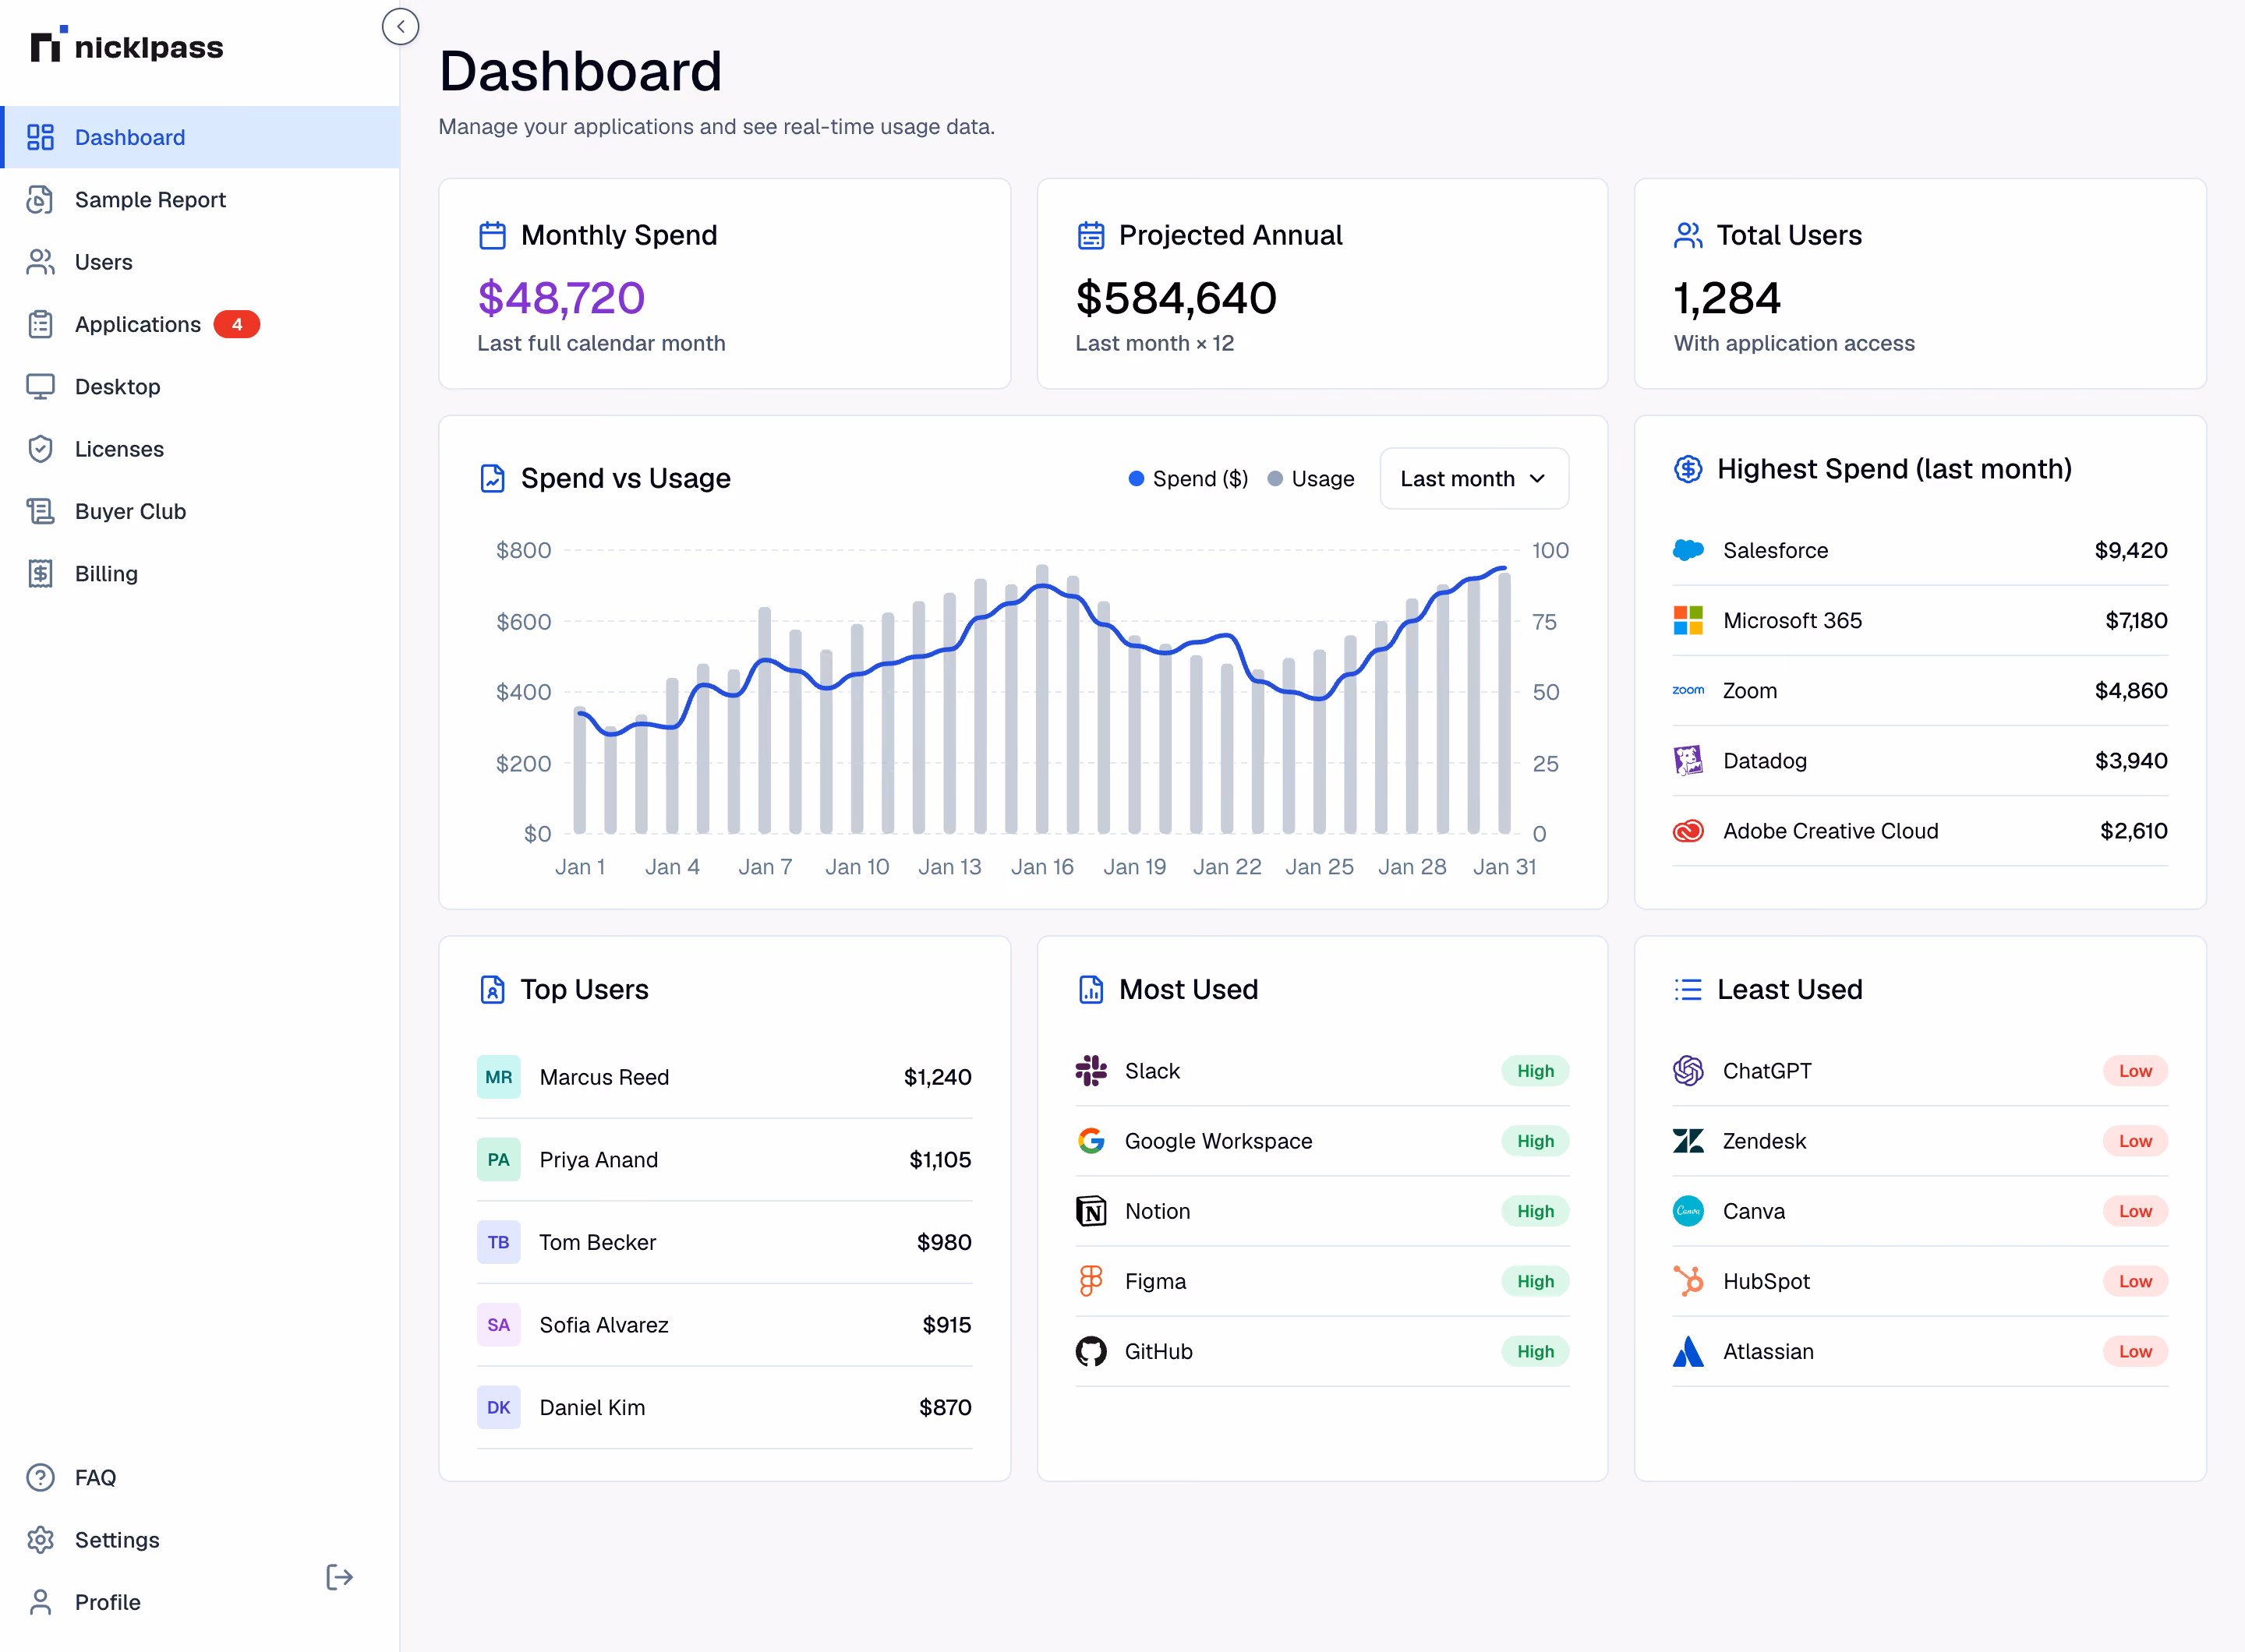Open Applications with 4 notifications
2245x1652 pixels.
click(x=200, y=324)
